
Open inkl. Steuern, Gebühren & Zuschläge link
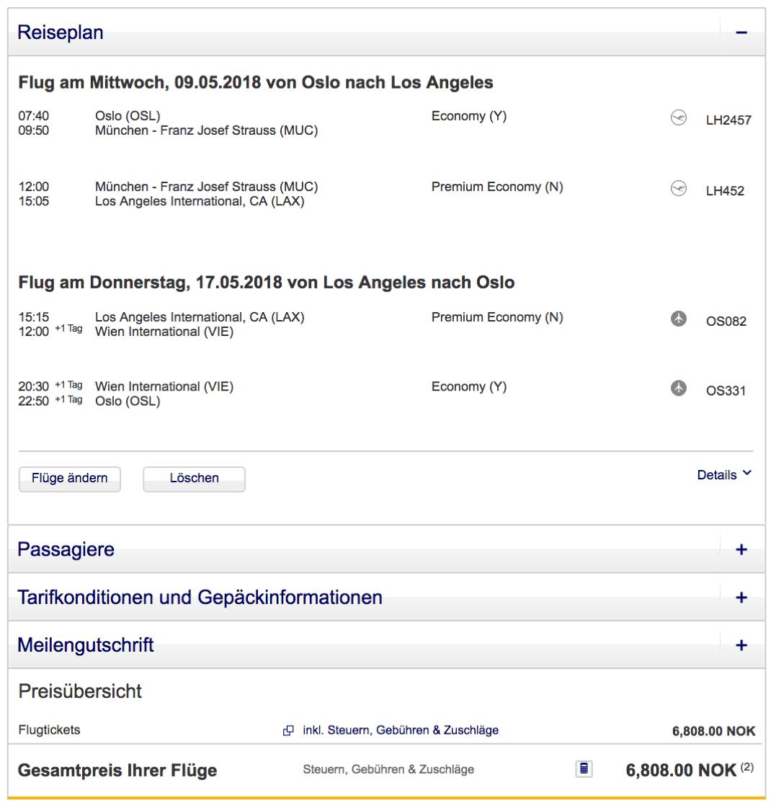tap(401, 730)
